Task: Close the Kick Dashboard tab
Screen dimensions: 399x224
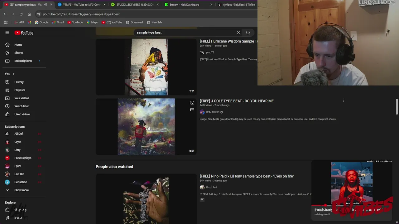Action: click(211, 5)
